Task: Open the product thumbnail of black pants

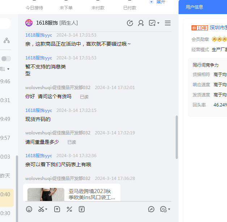Action: [46, 194]
